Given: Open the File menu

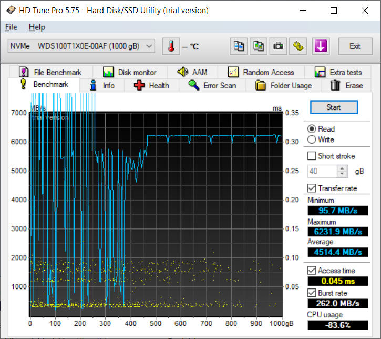Looking at the screenshot, I should tap(11, 27).
